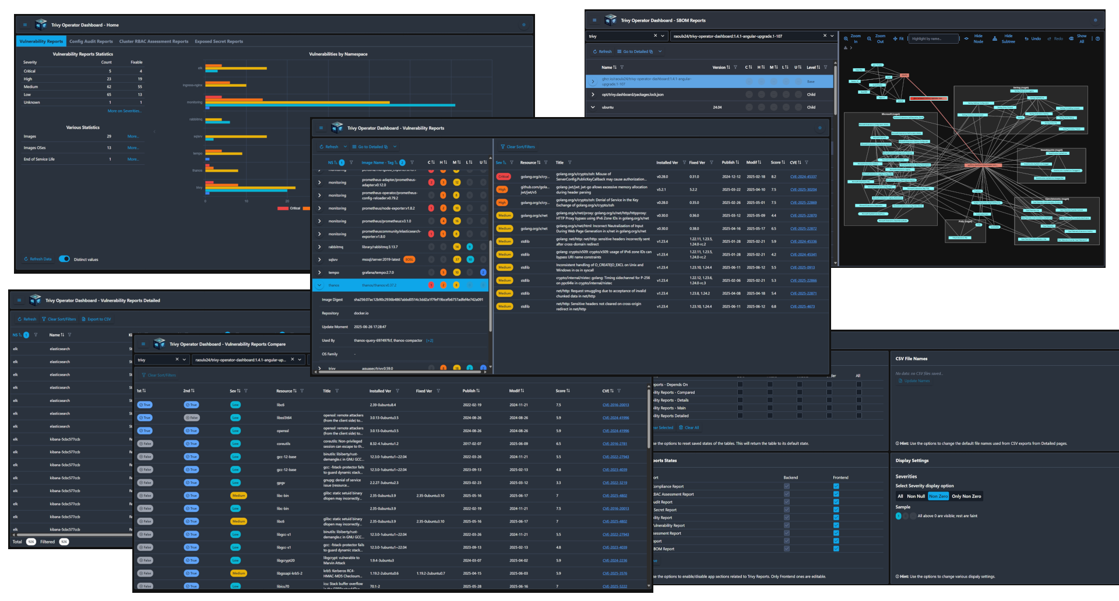Expand the opt/trivy.dashboard/packages.lock.json row
1119x601 pixels.
593,94
